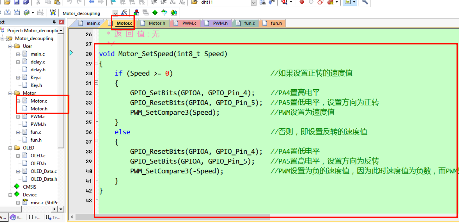Screen dimensions: 459x223
Task: Select OLED.h in the project tree
Action: tap(38, 164)
